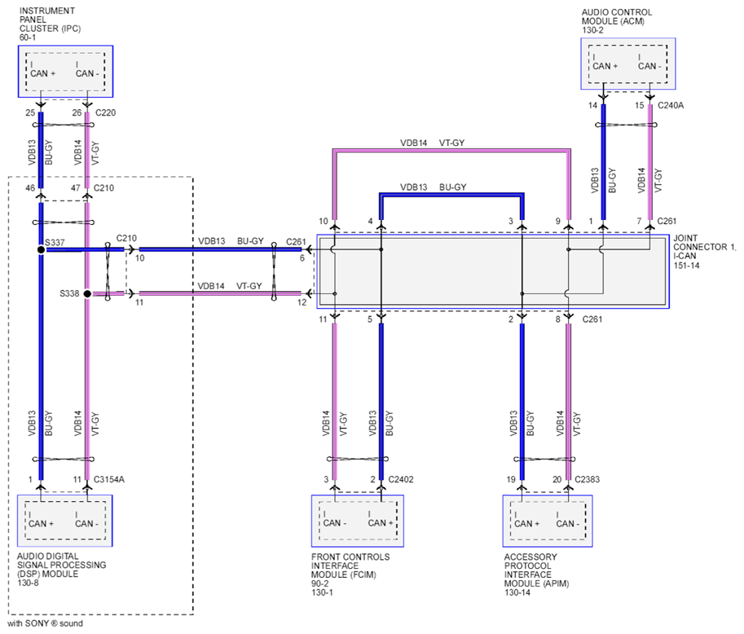Select the Audio Control Module (ACM) box
This screenshot has height=634, width=744.
(x=627, y=64)
